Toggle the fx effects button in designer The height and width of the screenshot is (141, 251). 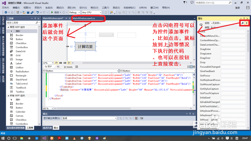(x=56, y=63)
